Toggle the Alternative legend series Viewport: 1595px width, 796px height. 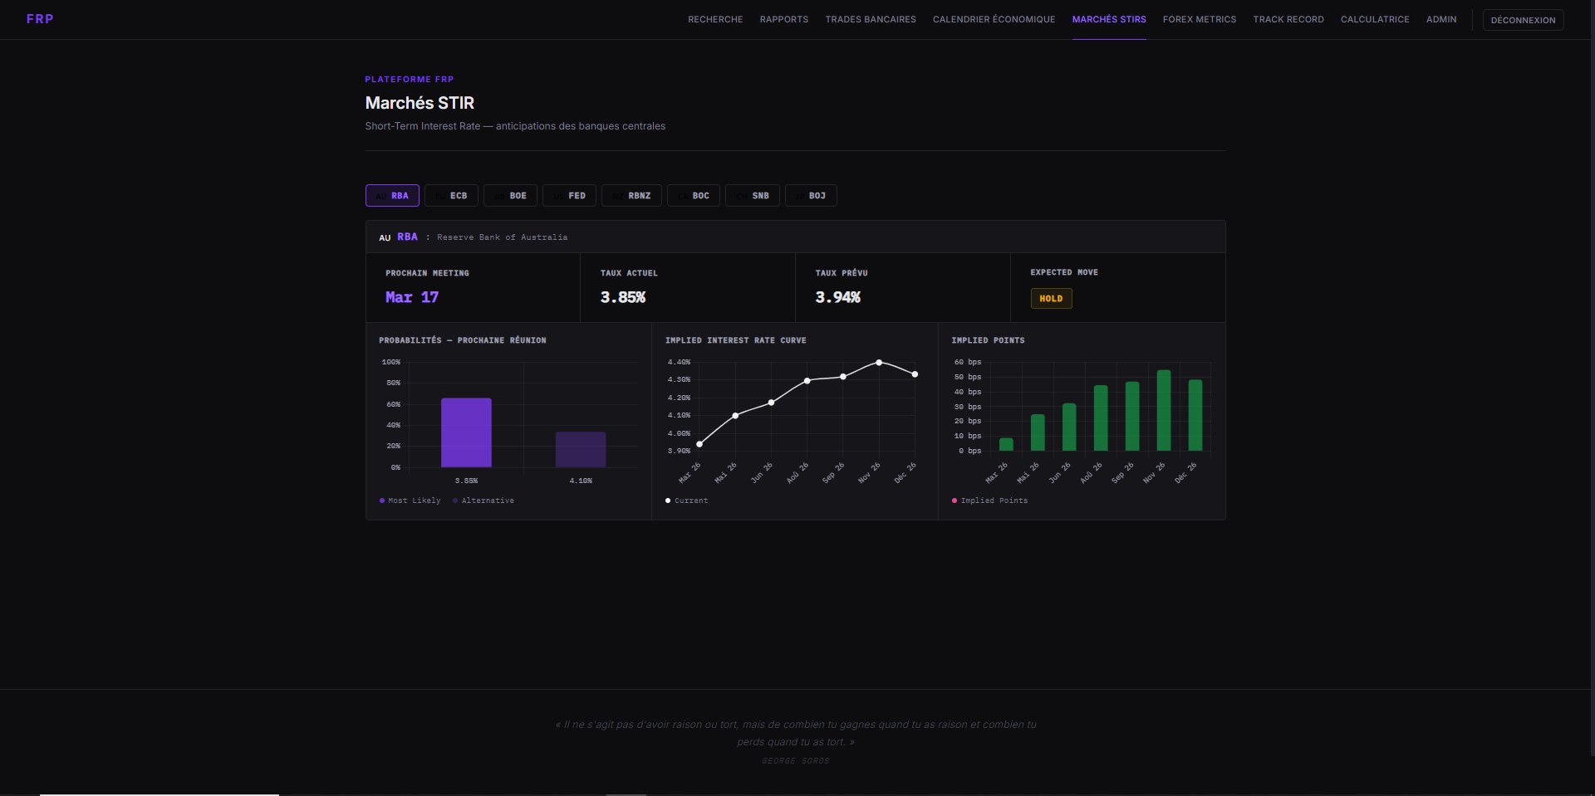point(483,501)
